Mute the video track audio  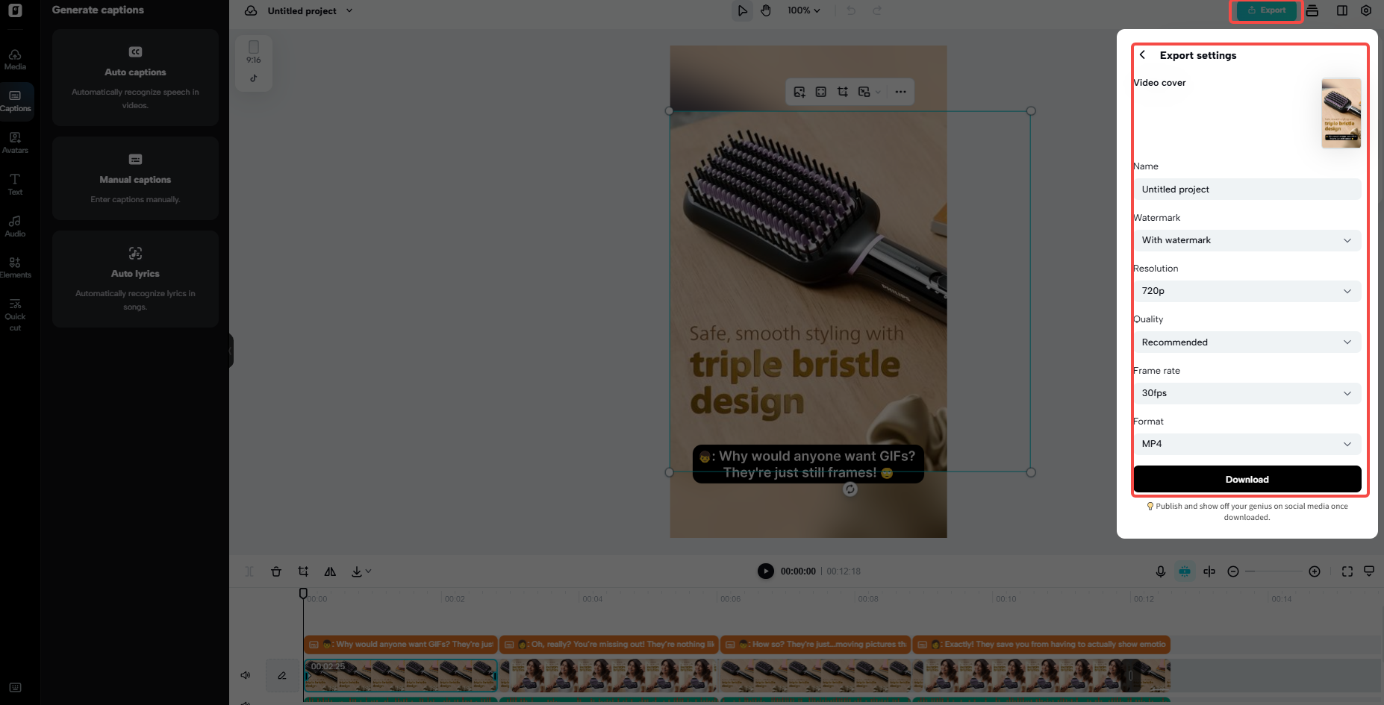tap(246, 675)
